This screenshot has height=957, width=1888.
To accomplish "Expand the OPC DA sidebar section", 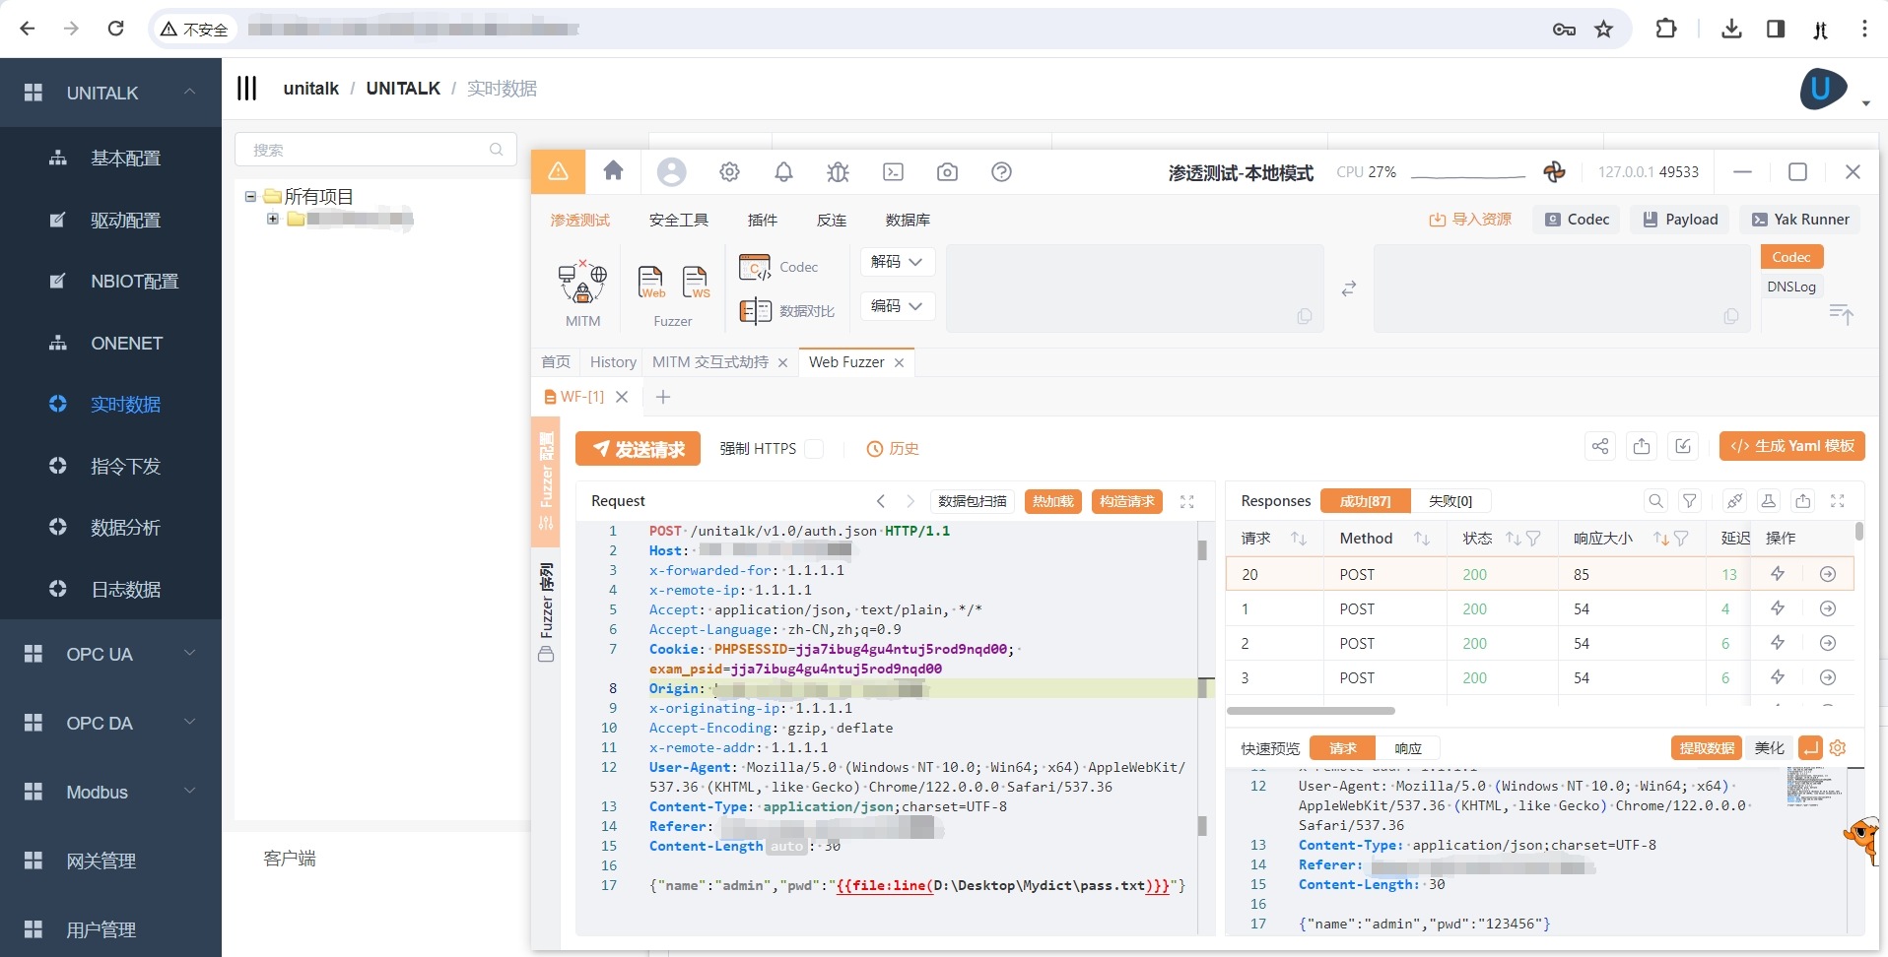I will click(x=110, y=723).
